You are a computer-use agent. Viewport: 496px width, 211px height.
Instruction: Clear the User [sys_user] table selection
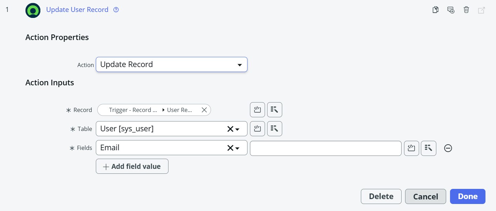pos(231,128)
